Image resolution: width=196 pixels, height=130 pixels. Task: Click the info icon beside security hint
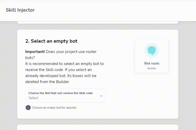[28, 108]
